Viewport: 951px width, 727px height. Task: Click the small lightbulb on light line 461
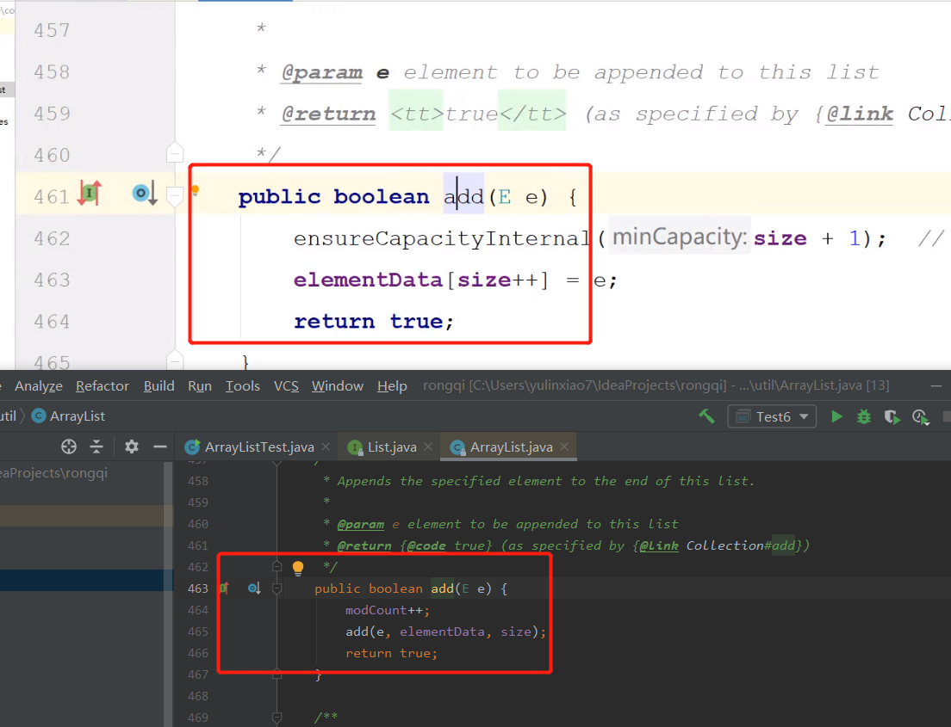(x=196, y=191)
